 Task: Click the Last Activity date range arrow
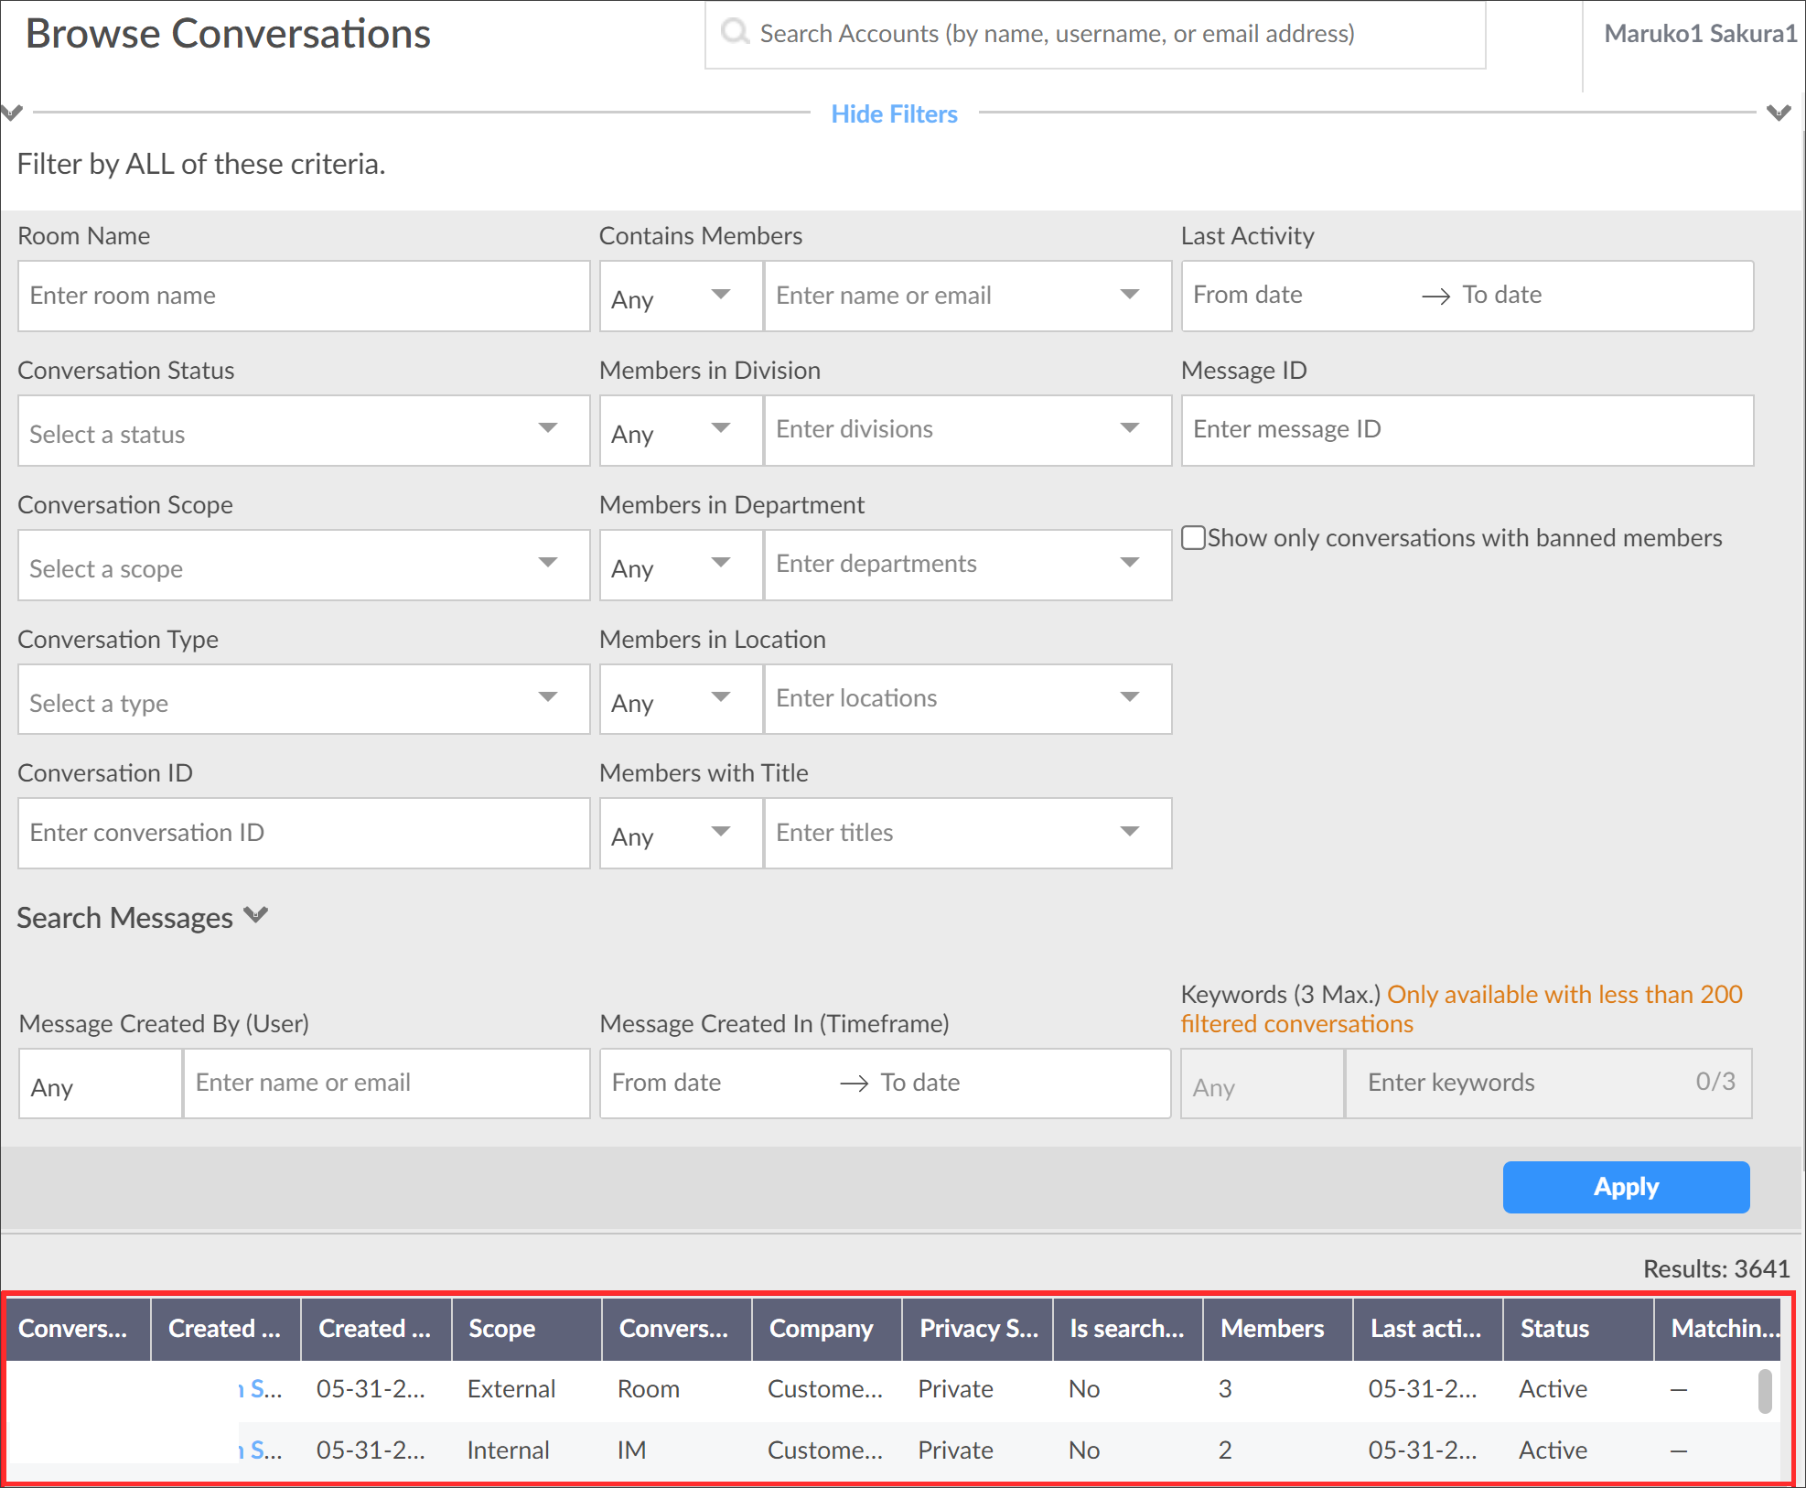pos(1435,296)
